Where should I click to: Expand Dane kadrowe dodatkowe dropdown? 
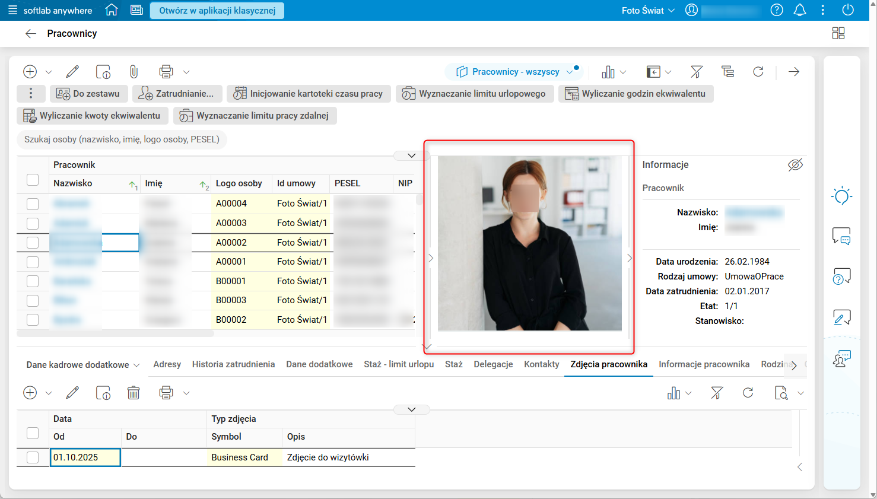coord(83,365)
